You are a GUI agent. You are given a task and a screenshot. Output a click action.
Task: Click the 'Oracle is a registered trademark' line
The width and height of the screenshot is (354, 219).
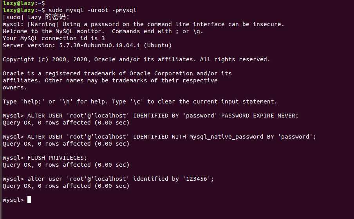tap(117, 73)
